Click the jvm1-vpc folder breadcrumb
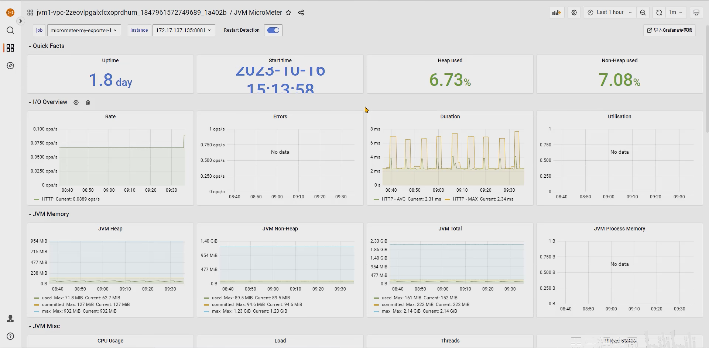The height and width of the screenshot is (348, 709). pyautogui.click(x=131, y=13)
